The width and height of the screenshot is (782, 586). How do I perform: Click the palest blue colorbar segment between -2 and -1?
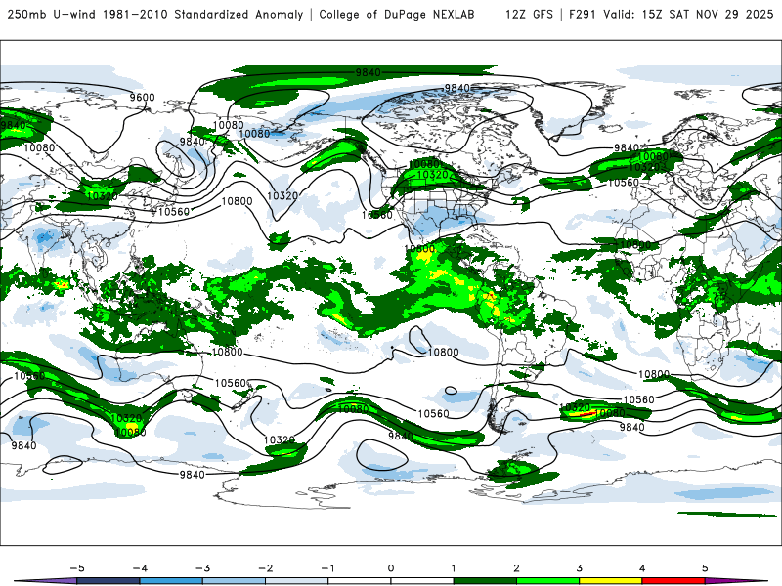pyautogui.click(x=297, y=581)
